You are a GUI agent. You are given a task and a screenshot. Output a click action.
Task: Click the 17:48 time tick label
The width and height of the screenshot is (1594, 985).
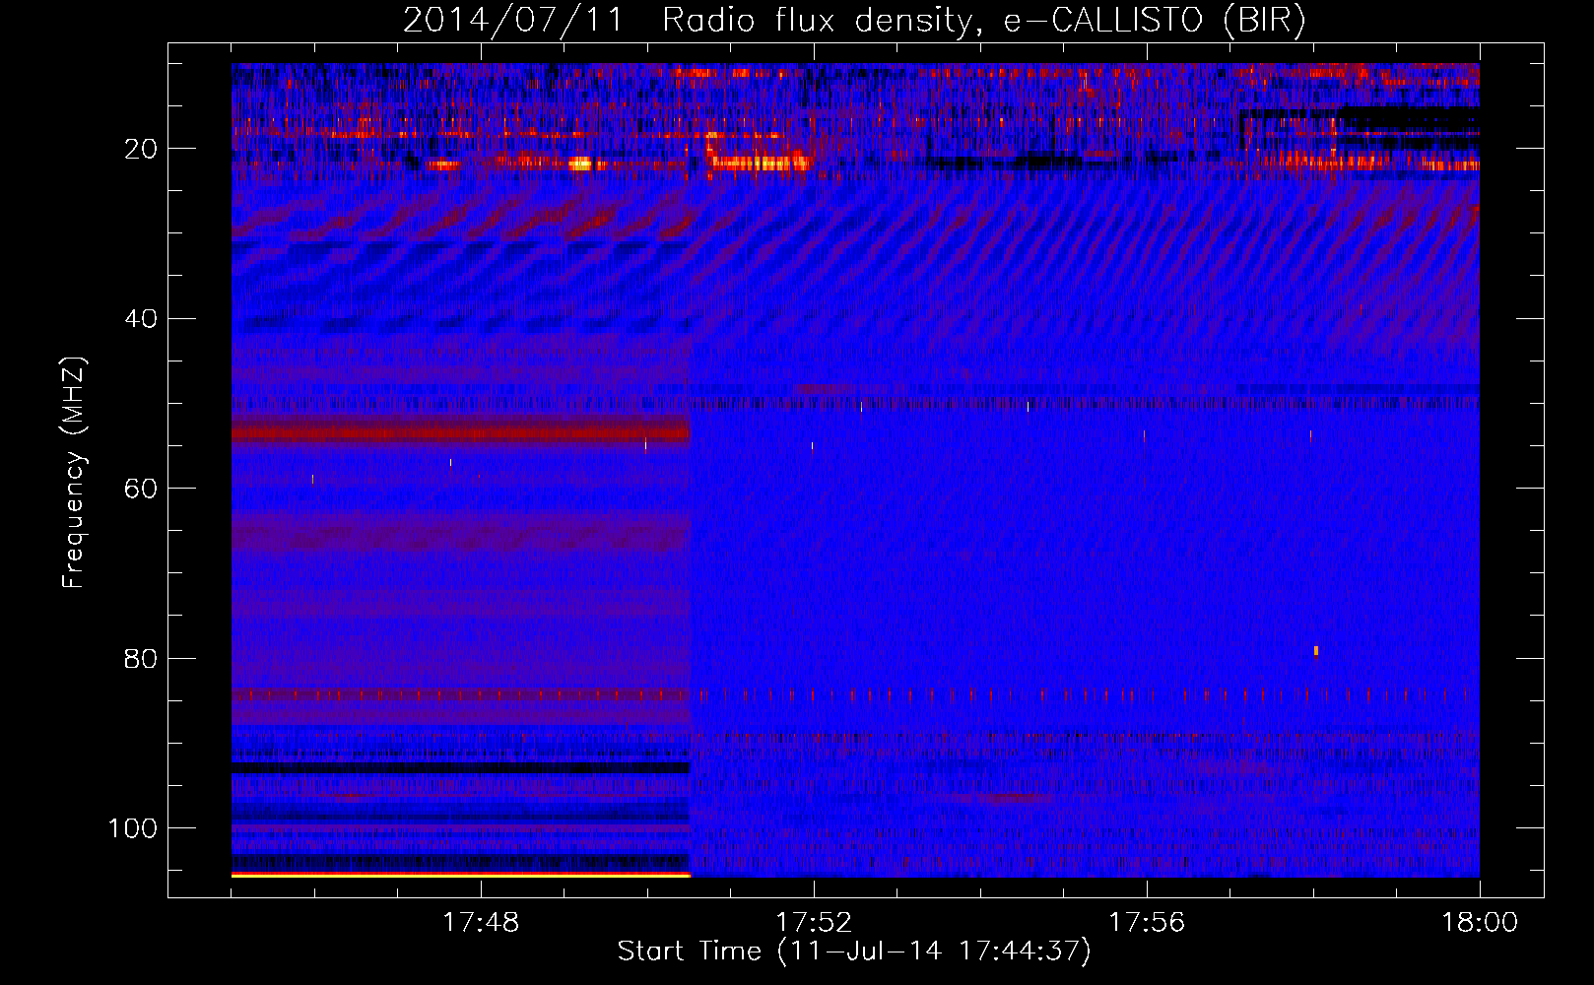pos(481,922)
